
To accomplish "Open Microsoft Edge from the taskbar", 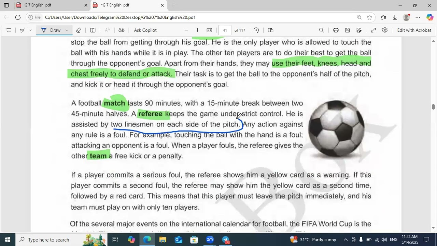I will coord(147,240).
